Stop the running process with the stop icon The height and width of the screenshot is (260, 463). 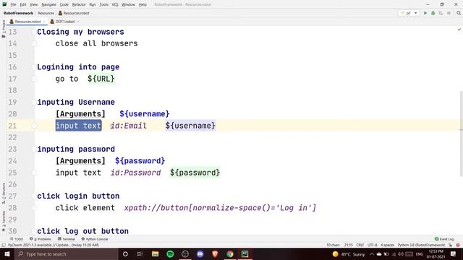coord(449,13)
